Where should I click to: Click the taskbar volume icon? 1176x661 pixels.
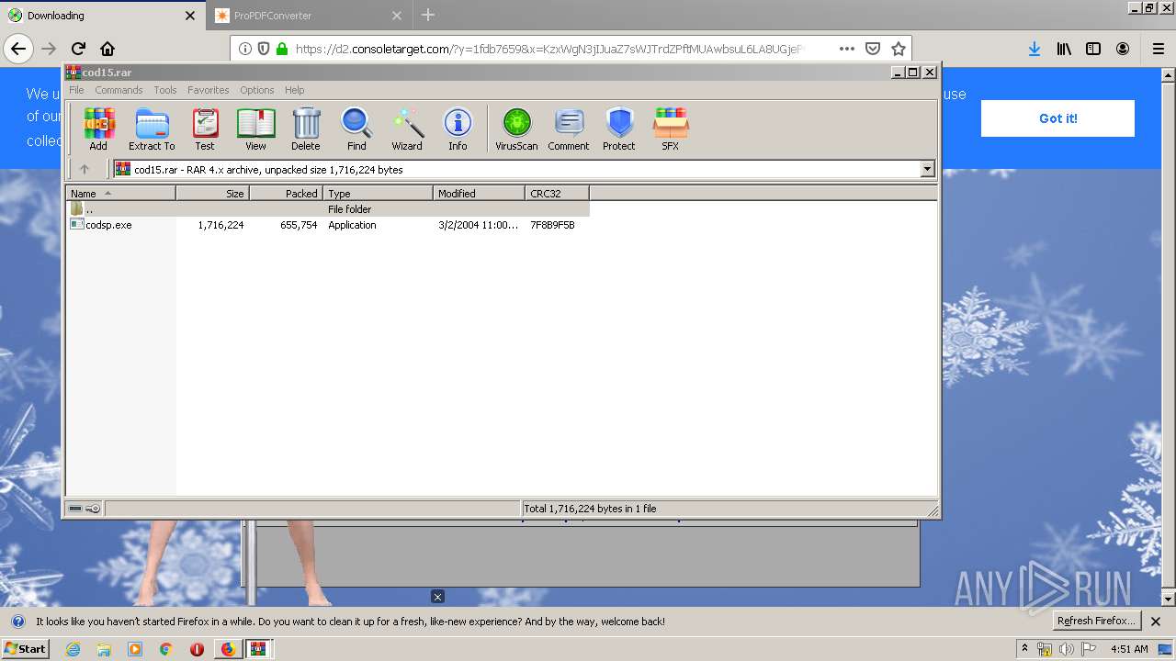(x=1066, y=649)
